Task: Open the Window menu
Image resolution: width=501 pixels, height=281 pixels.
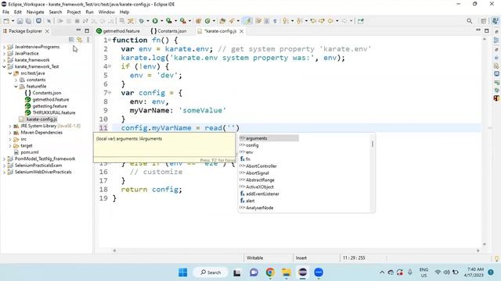Action: tap(106, 12)
